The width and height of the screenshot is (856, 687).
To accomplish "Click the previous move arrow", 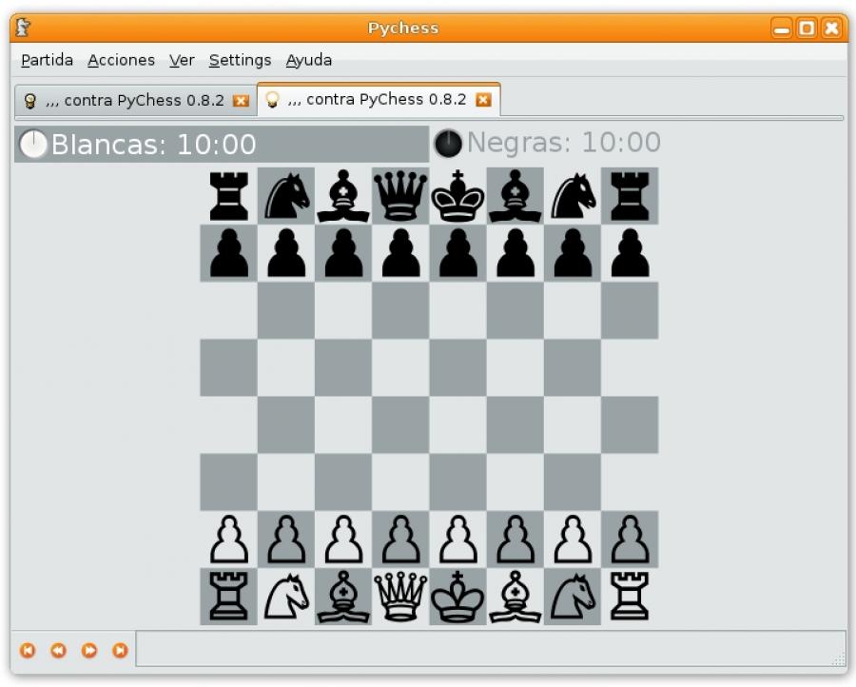I will click(x=58, y=650).
